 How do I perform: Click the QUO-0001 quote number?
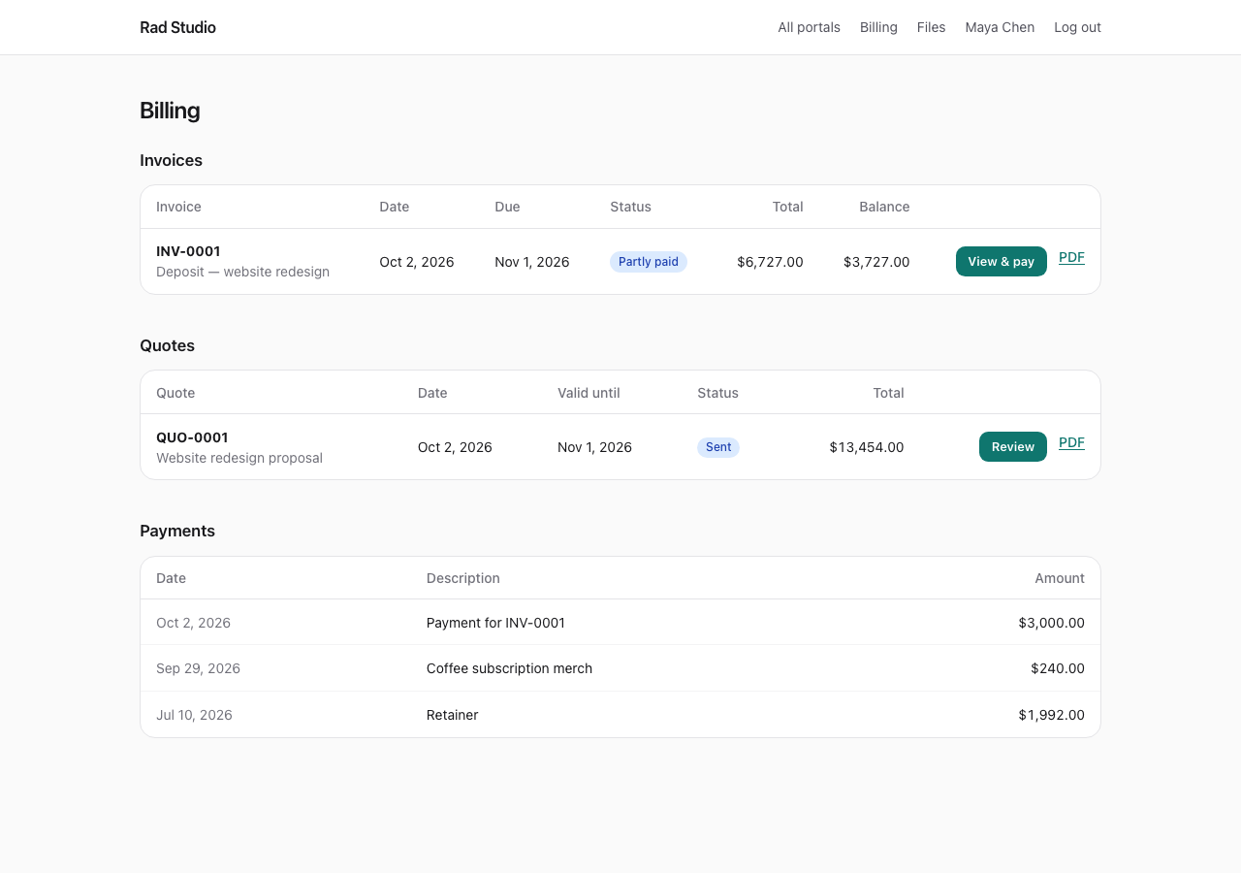[x=192, y=437]
